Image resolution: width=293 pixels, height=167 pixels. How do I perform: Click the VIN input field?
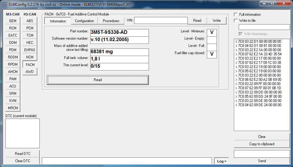(x=161, y=21)
